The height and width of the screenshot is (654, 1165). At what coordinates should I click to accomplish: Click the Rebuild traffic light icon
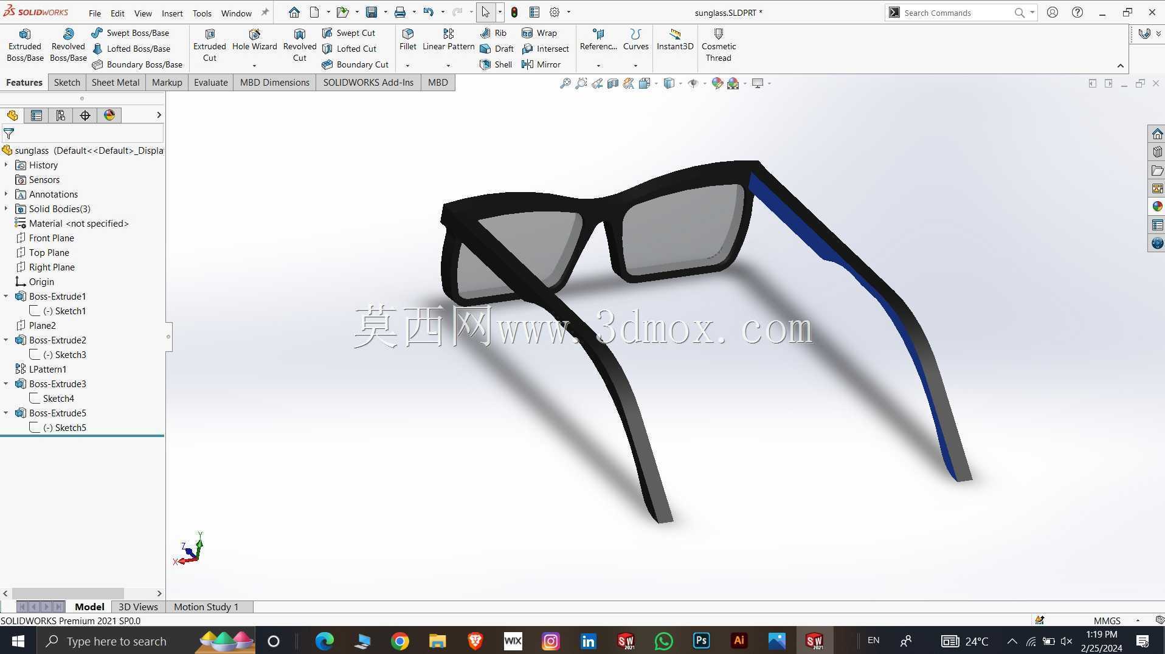(x=514, y=12)
